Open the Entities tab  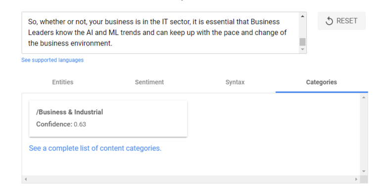click(62, 82)
